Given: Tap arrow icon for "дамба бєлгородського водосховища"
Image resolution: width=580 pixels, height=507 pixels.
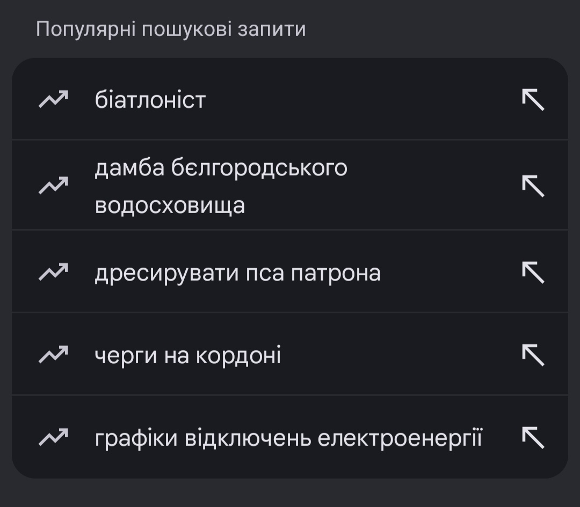Looking at the screenshot, I should click(x=533, y=186).
